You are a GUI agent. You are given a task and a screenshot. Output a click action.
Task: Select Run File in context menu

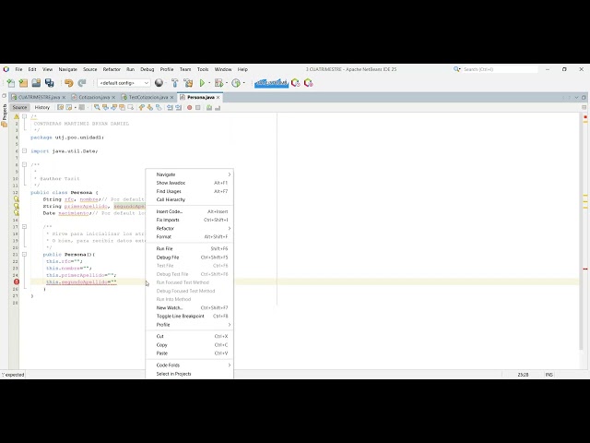(x=189, y=248)
